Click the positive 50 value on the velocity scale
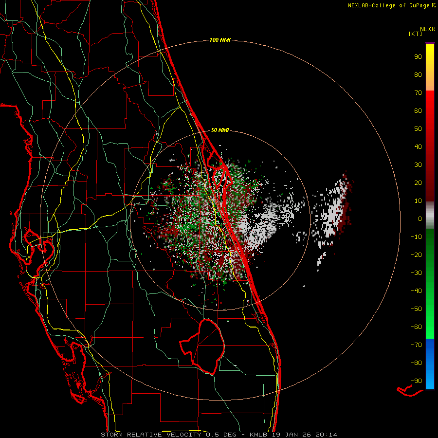The image size is (438, 438). click(x=418, y=129)
